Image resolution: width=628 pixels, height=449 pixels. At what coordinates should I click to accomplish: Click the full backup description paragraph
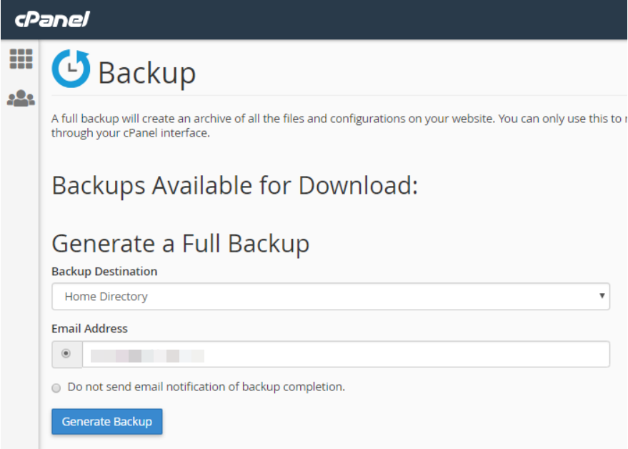339,126
